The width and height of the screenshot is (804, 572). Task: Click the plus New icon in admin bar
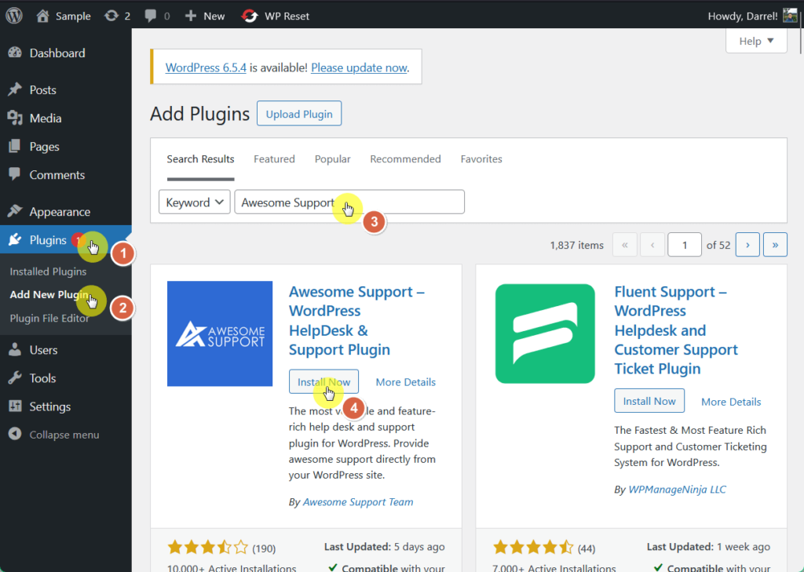point(191,16)
